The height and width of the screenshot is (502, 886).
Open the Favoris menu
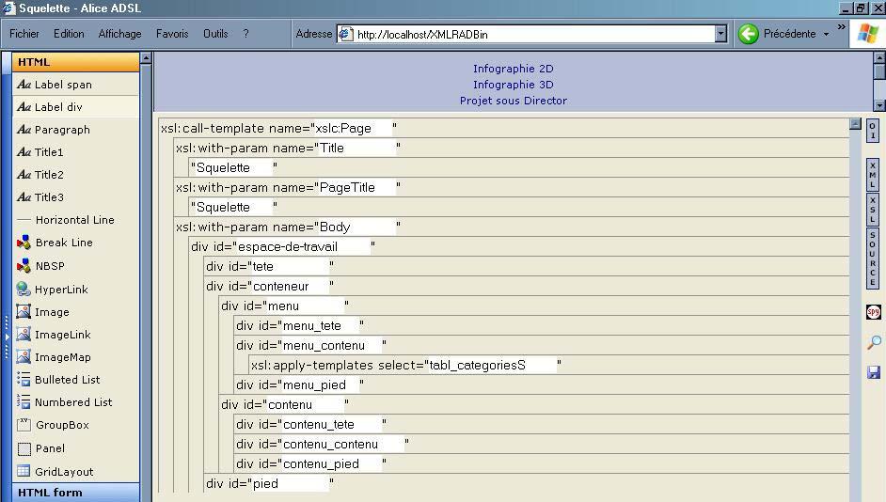(172, 34)
